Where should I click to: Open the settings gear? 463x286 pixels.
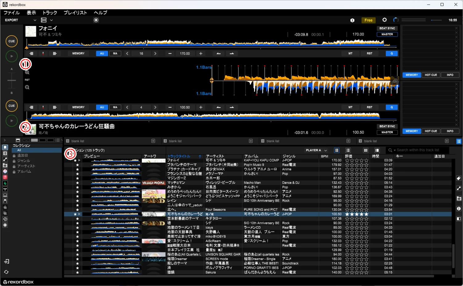point(384,20)
